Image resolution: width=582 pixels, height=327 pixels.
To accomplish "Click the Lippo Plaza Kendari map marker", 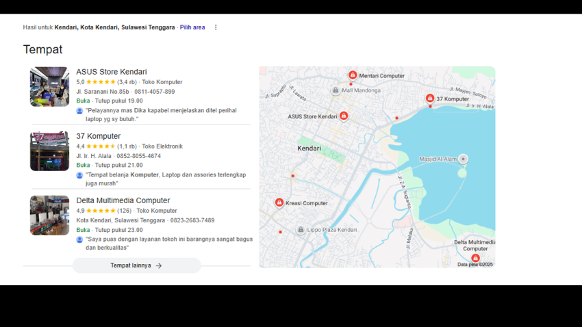I will click(301, 230).
